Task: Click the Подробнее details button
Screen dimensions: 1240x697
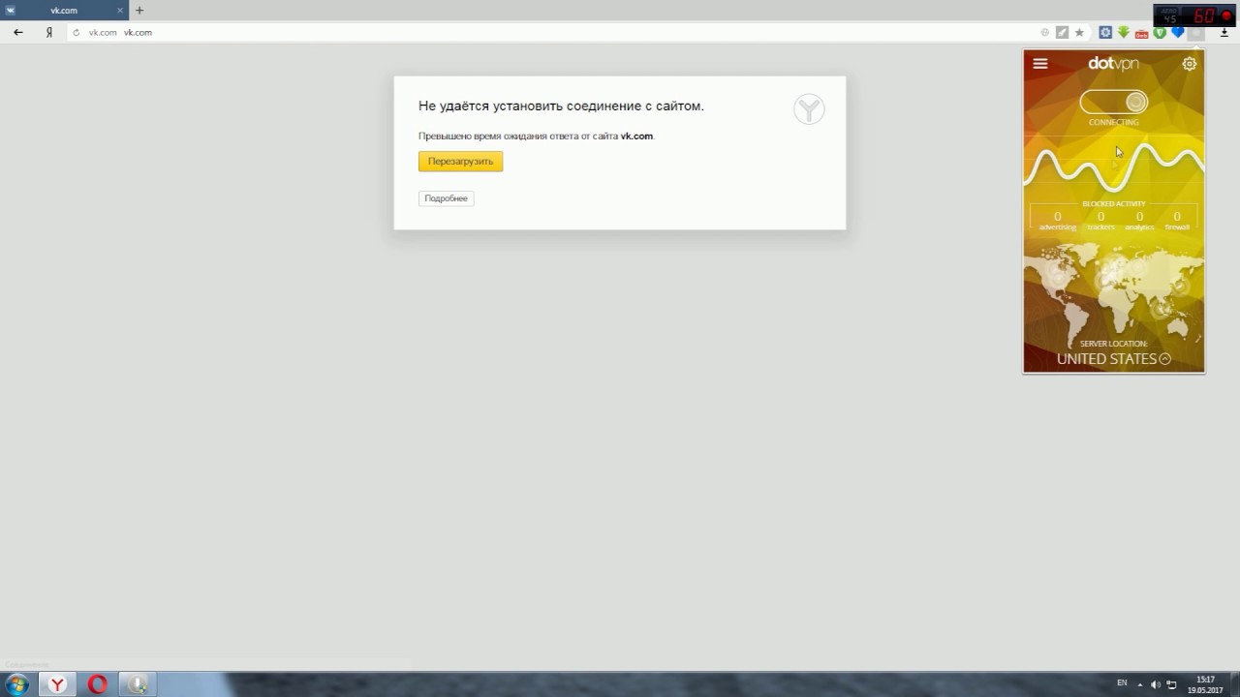Action: point(446,198)
